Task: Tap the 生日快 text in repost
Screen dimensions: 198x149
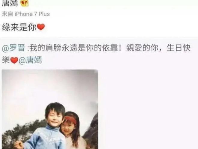Action: [178, 48]
